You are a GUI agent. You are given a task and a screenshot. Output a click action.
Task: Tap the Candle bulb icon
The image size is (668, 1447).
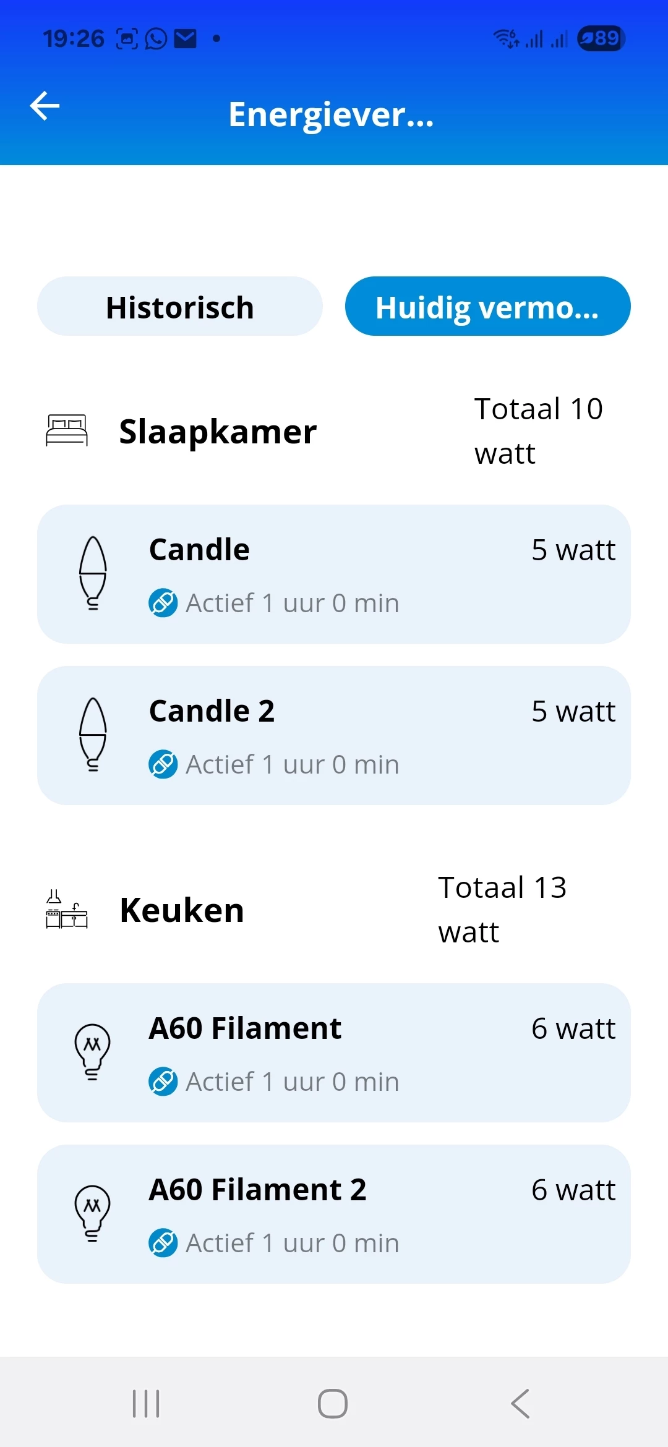93,573
